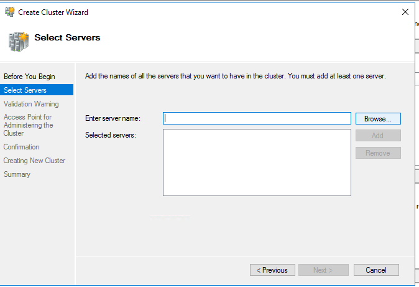Screen dimensions: 419x287
Task: Go back with the Previous button
Action: (x=272, y=270)
